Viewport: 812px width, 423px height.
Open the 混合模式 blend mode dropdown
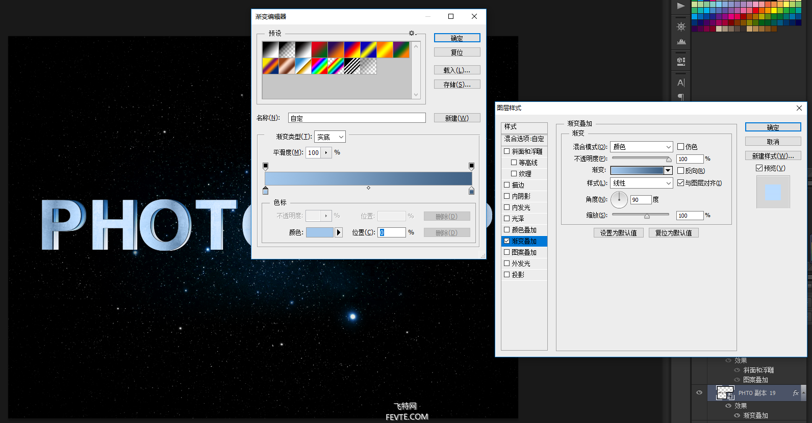click(x=642, y=147)
